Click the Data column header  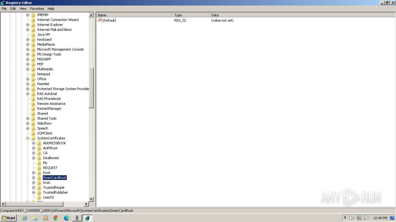[278, 15]
